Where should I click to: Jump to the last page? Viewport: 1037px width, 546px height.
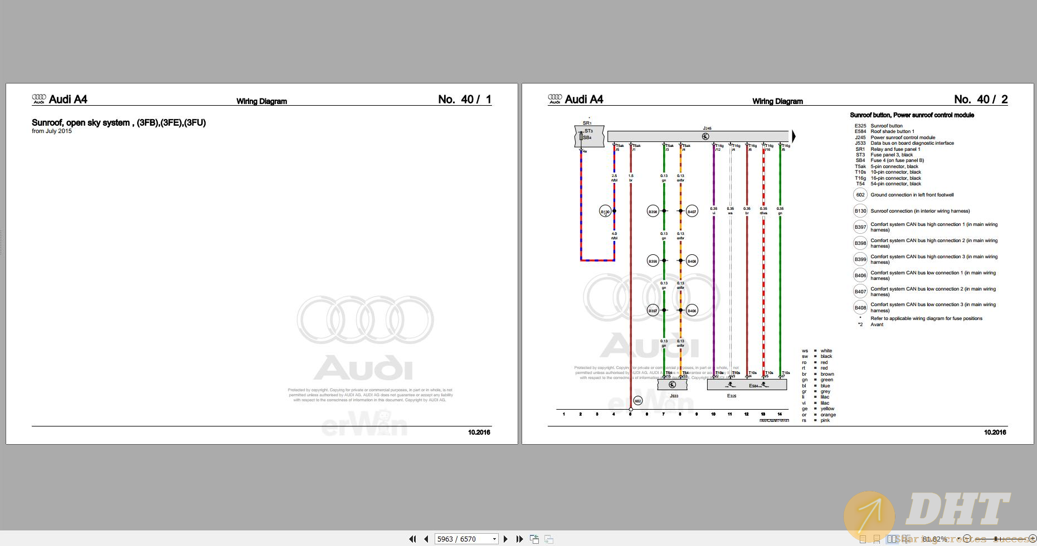520,539
